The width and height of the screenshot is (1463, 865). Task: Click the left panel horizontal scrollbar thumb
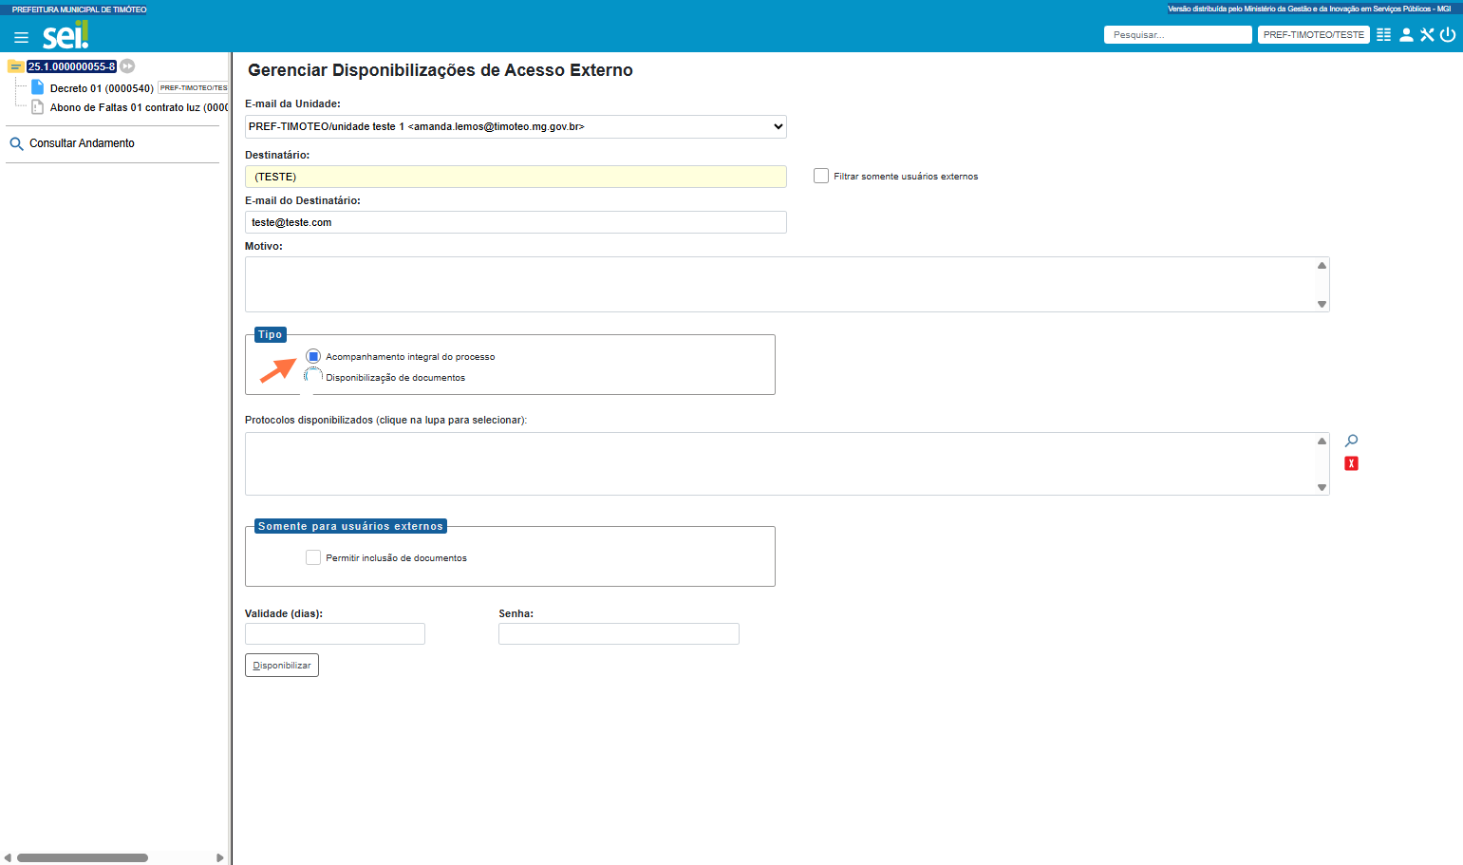point(83,857)
